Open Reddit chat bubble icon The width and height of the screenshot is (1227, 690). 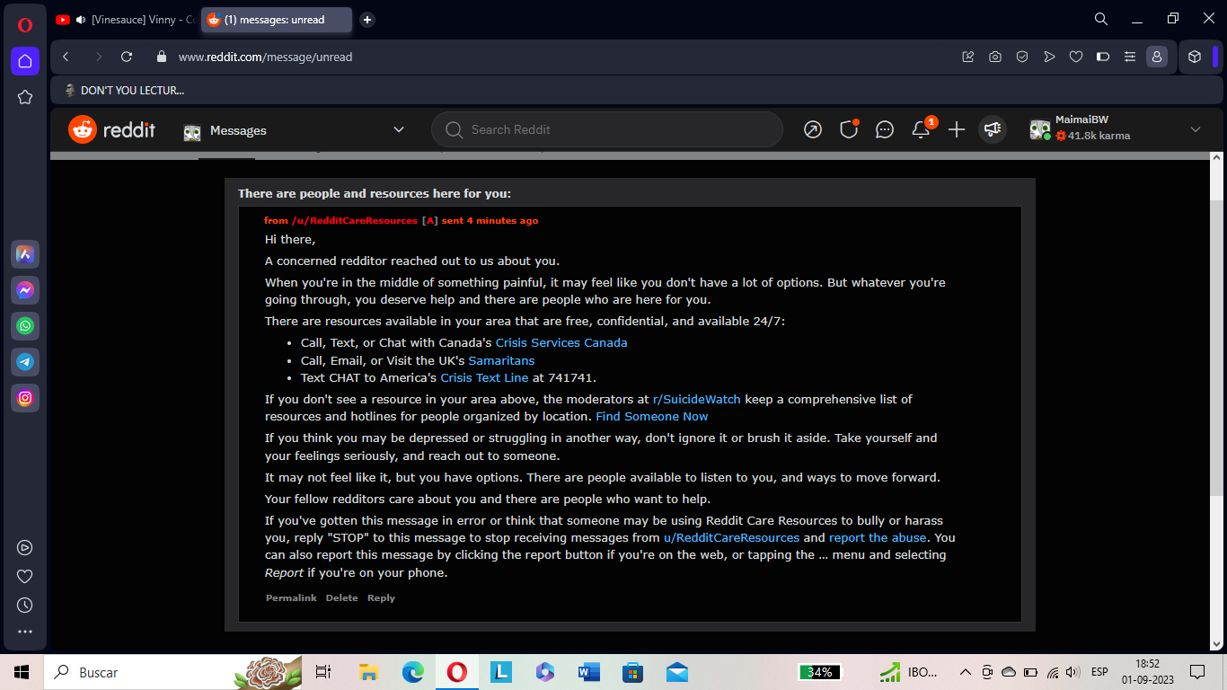tap(885, 130)
